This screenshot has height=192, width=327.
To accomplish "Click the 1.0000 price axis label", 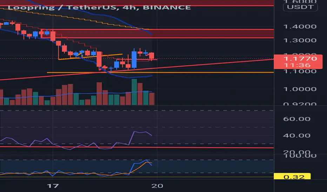I will 300,89.
